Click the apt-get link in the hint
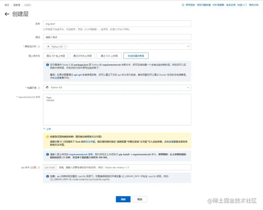263x210 pixels. 77,75
